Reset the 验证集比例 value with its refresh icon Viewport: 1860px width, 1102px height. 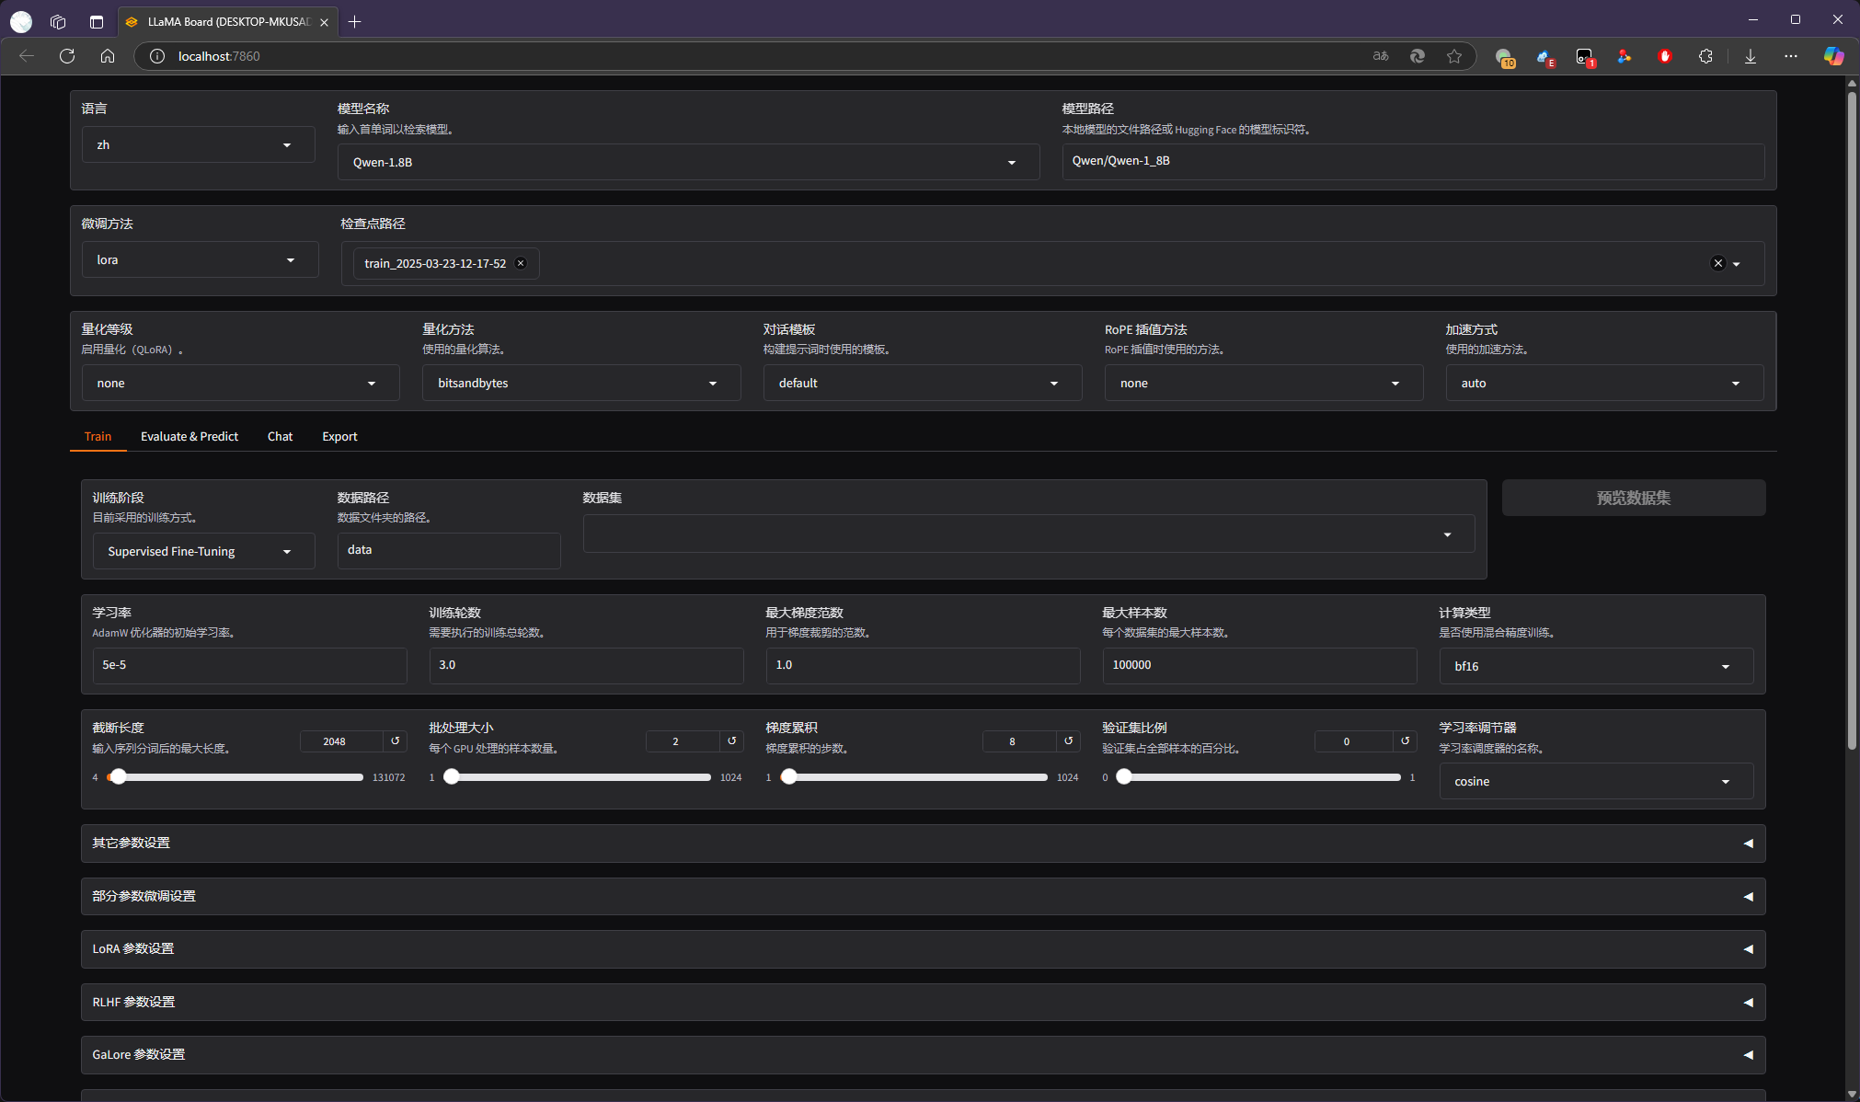click(x=1406, y=740)
